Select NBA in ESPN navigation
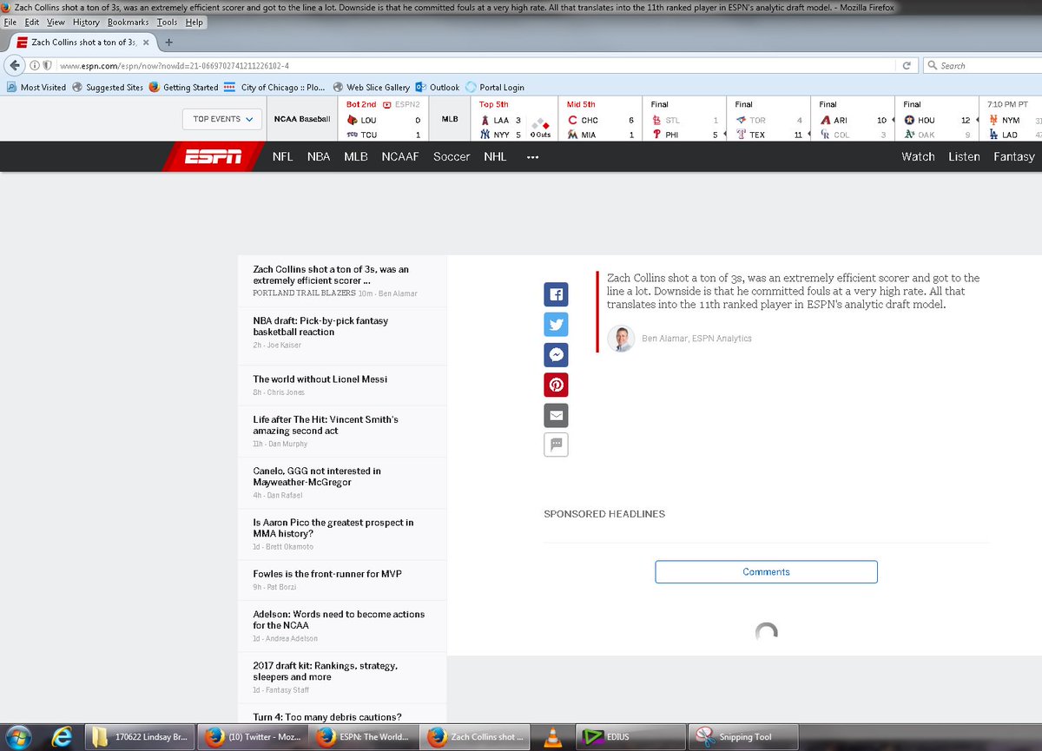The height and width of the screenshot is (751, 1042). coord(319,157)
